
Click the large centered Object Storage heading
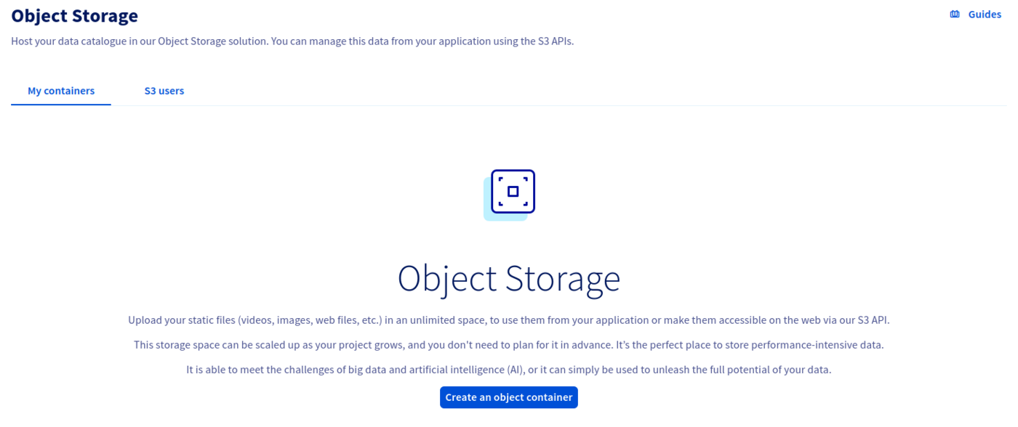[x=508, y=279]
